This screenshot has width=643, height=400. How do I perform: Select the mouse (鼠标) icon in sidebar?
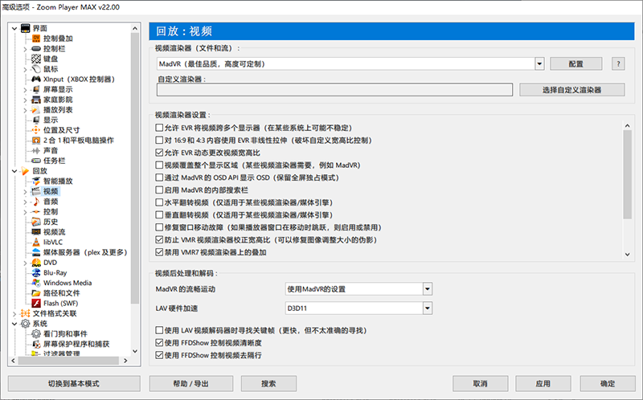(x=36, y=69)
